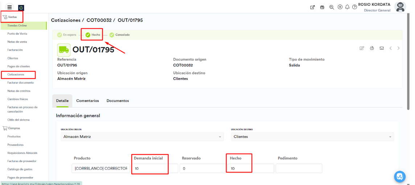
Task: Select the En espera status step
Action: tap(67, 35)
